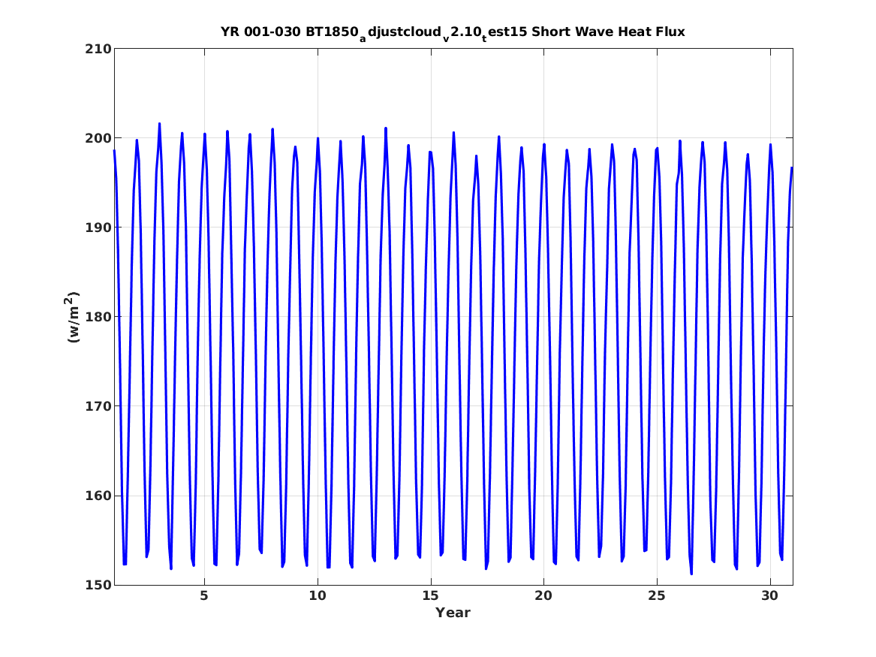The width and height of the screenshot is (876, 657).
Task: Click the x-axis label 'Year'
Action: point(453,613)
